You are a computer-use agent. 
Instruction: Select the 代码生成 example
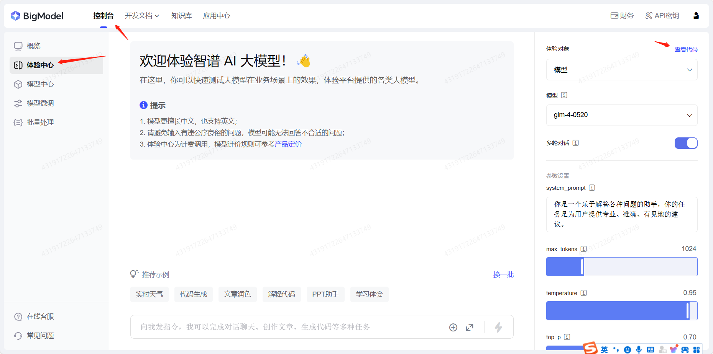click(193, 294)
